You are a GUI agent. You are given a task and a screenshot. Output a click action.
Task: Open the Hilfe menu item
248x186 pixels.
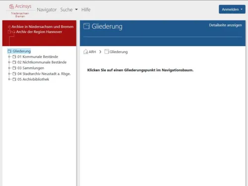86,9
